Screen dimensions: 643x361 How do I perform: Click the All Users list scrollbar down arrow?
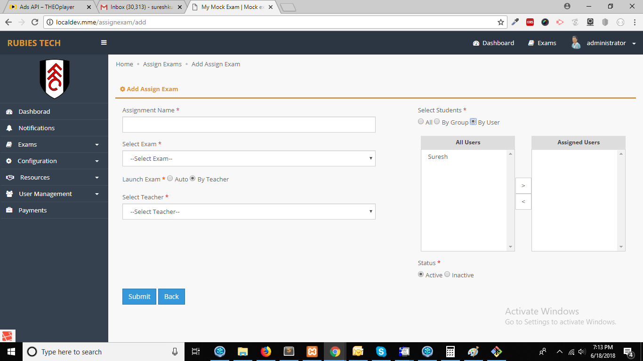click(x=510, y=247)
